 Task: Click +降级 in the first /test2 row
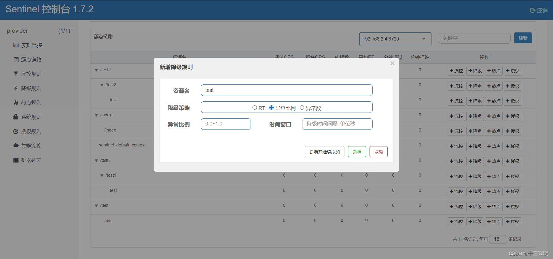click(475, 71)
